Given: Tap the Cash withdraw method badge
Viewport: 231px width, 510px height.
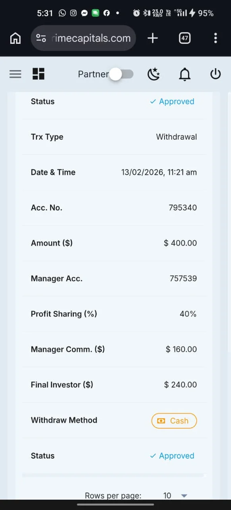Looking at the screenshot, I should 174,421.
